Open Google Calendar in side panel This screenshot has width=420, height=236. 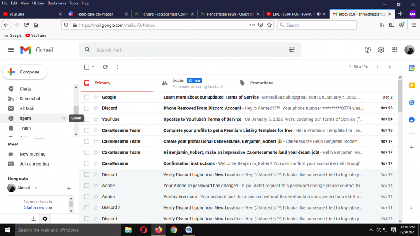[412, 68]
